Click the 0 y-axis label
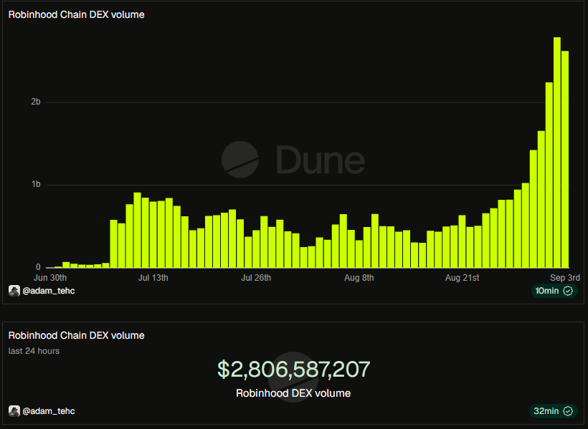588x429 pixels. tap(38, 267)
